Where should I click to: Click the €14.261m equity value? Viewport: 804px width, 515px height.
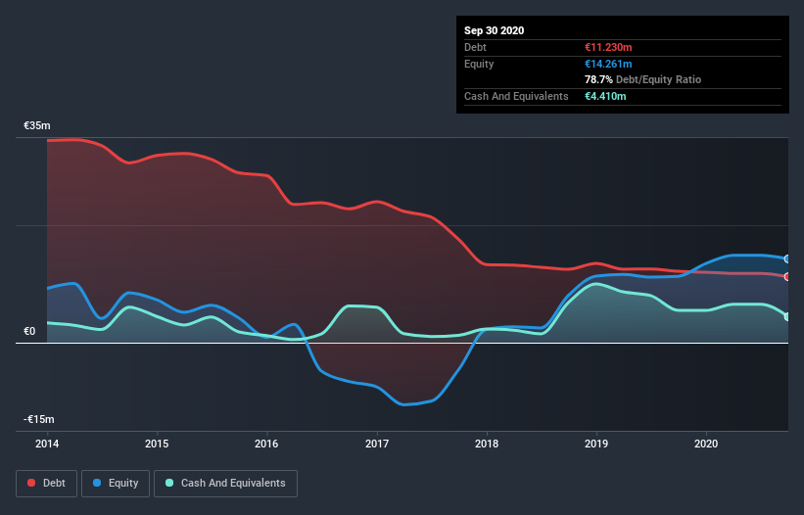click(608, 64)
